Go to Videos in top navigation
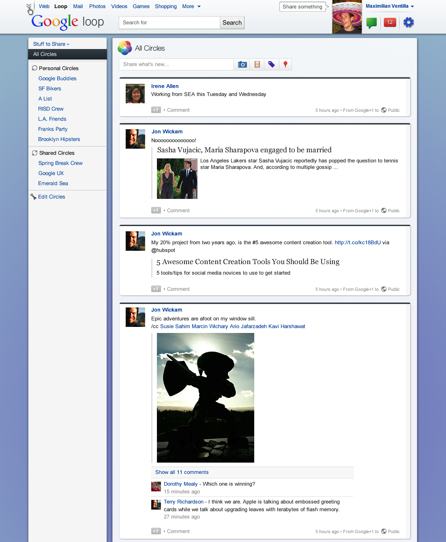Screen dimensions: 446x542 pyautogui.click(x=119, y=6)
